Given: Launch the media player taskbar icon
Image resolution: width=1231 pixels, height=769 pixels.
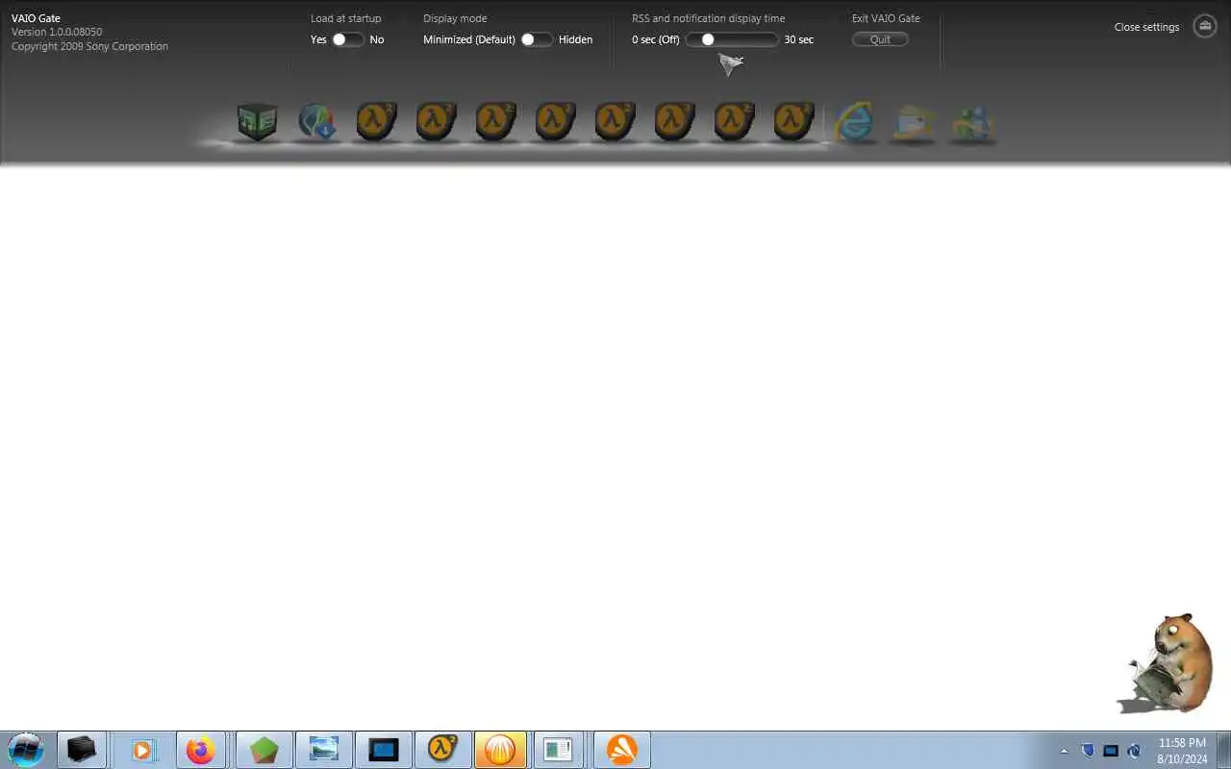Looking at the screenshot, I should (143, 750).
